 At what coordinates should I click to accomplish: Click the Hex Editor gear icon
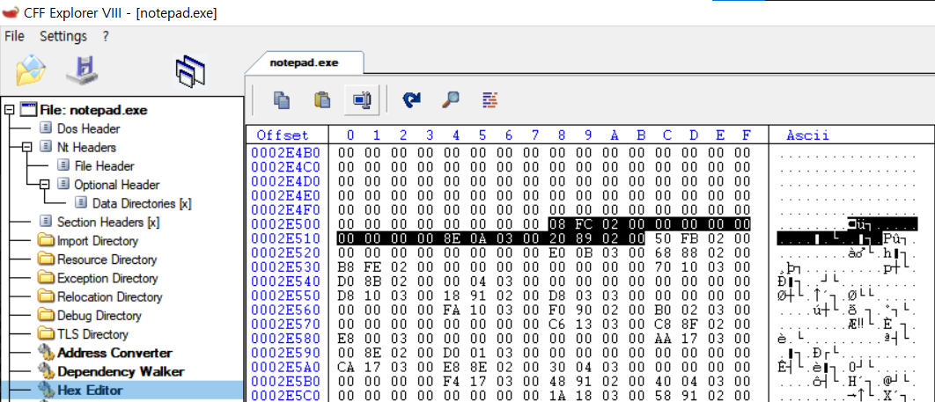pos(46,390)
